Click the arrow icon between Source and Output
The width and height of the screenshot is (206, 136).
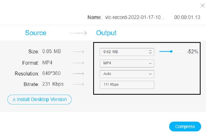coord(78,33)
